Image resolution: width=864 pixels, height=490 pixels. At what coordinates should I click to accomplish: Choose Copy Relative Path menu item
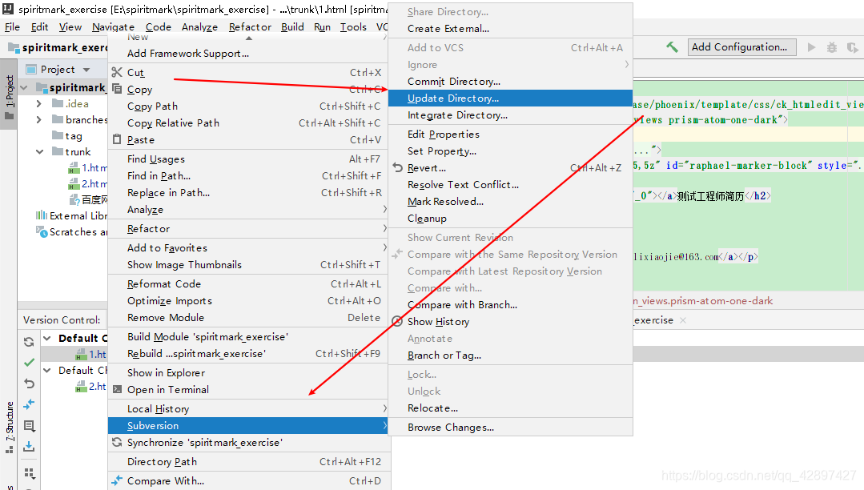[249, 123]
